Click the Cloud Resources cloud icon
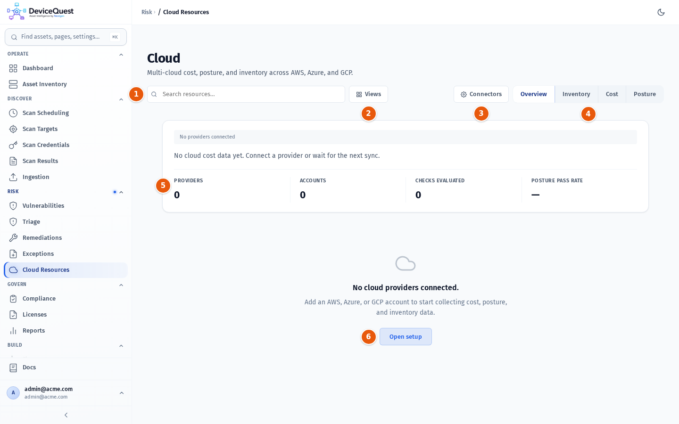The height and width of the screenshot is (424, 679). coord(13,270)
